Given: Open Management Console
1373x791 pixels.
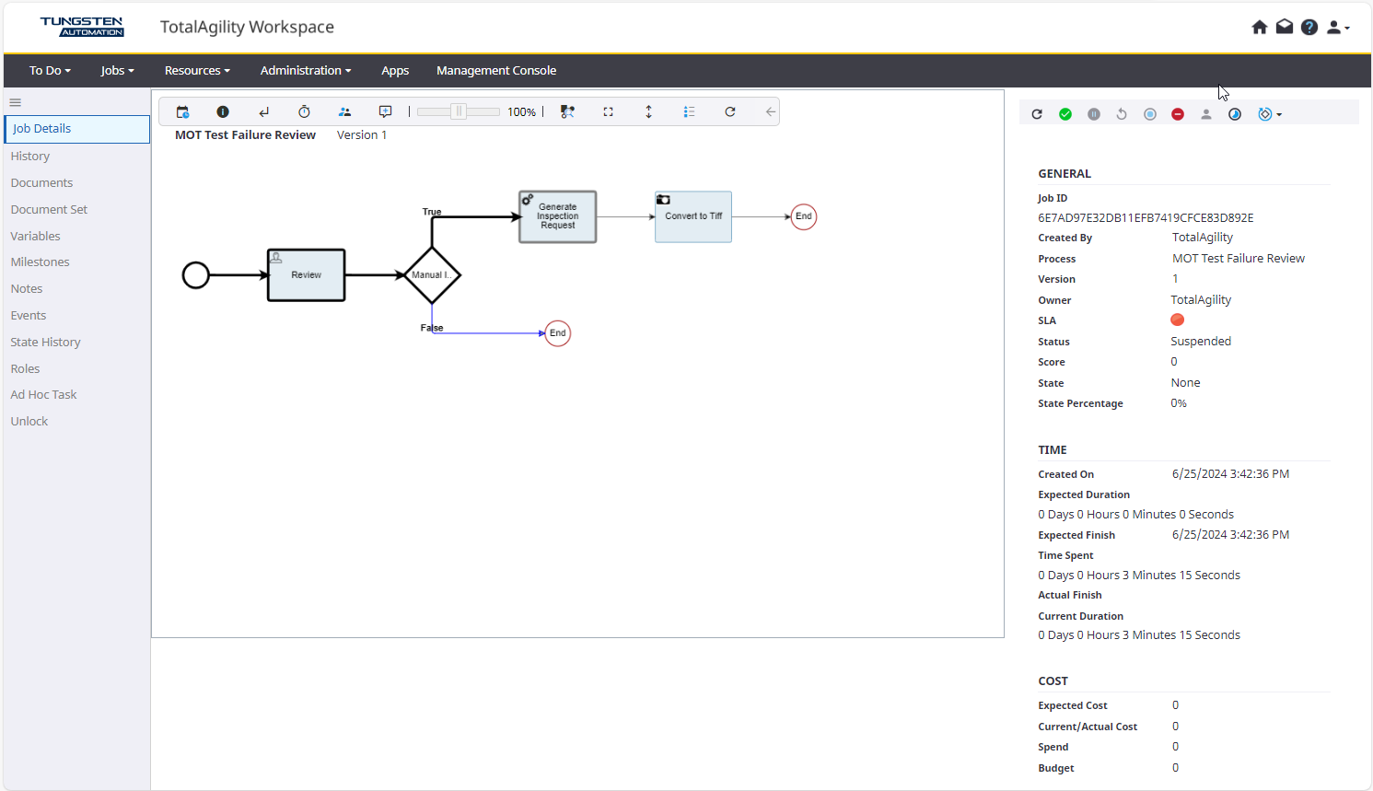Looking at the screenshot, I should coord(496,71).
